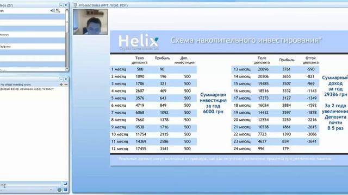Click the '6 месяц' row label
The width and height of the screenshot is (348, 195).
pyautogui.click(x=119, y=105)
